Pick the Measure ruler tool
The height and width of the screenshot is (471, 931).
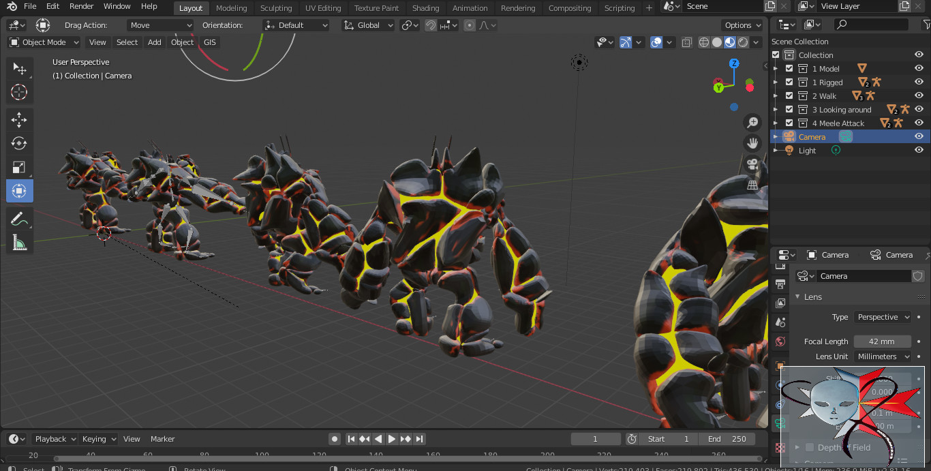click(x=19, y=243)
